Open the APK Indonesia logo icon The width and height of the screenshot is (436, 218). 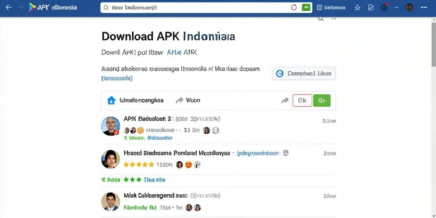(x=32, y=8)
